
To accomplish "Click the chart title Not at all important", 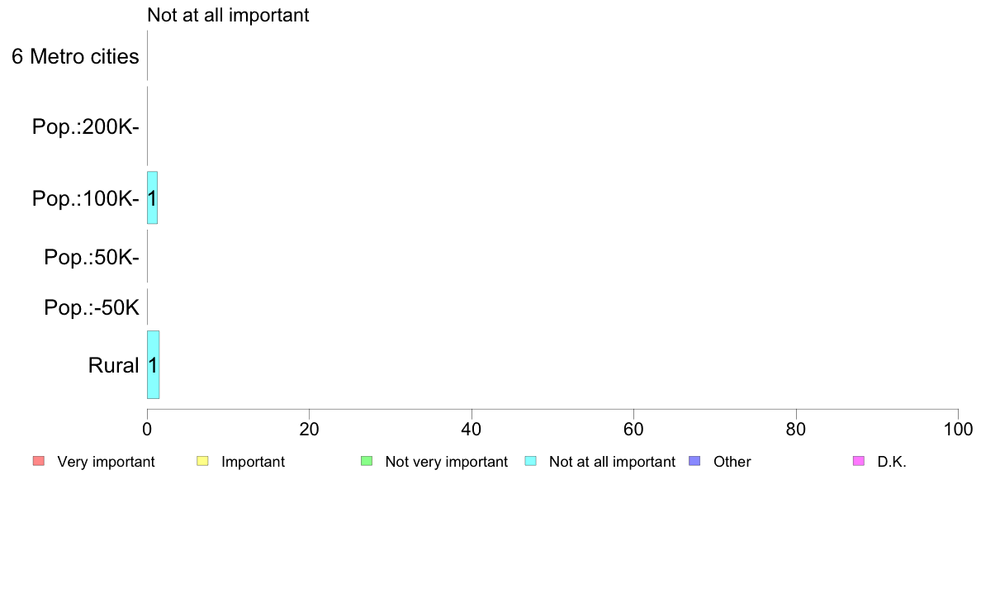I will pyautogui.click(x=228, y=15).
